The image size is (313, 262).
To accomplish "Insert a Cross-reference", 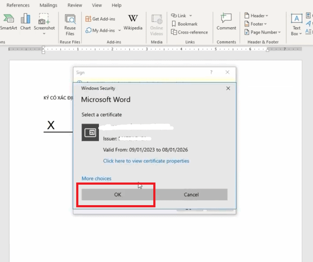I will tap(189, 32).
